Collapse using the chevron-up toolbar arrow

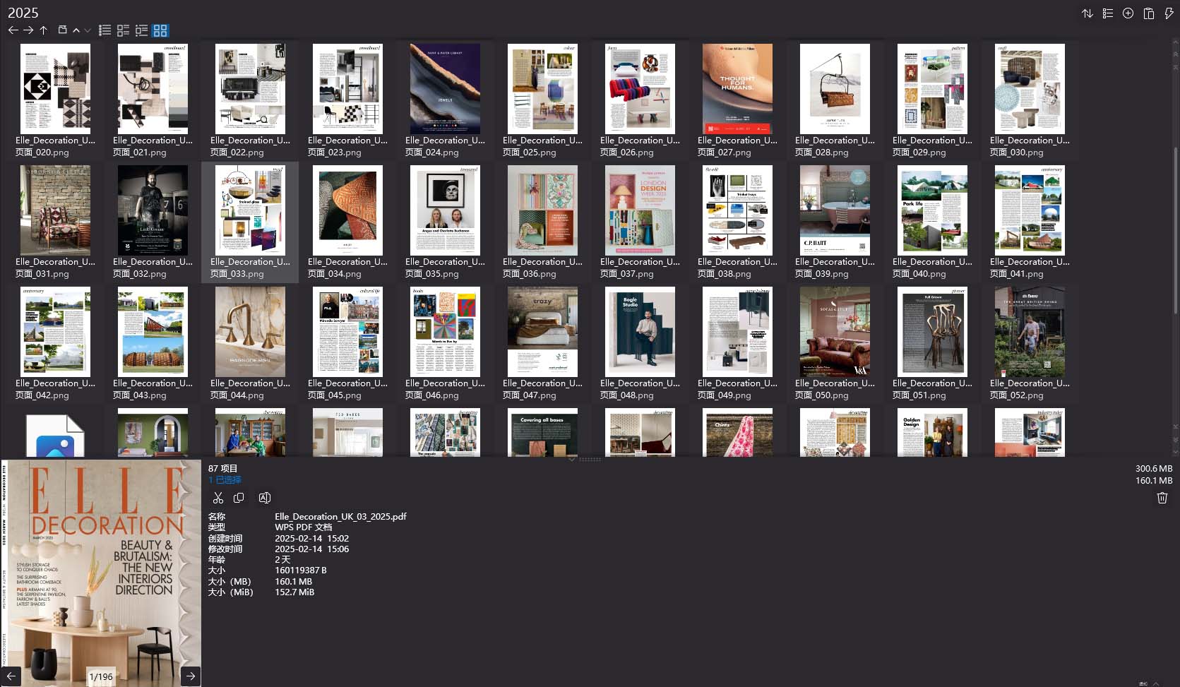coord(76,30)
